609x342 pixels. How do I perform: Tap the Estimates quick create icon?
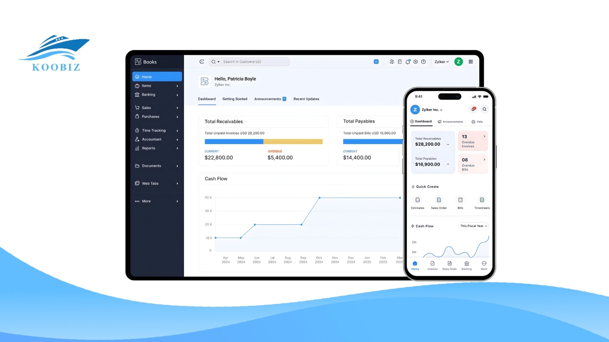point(418,200)
